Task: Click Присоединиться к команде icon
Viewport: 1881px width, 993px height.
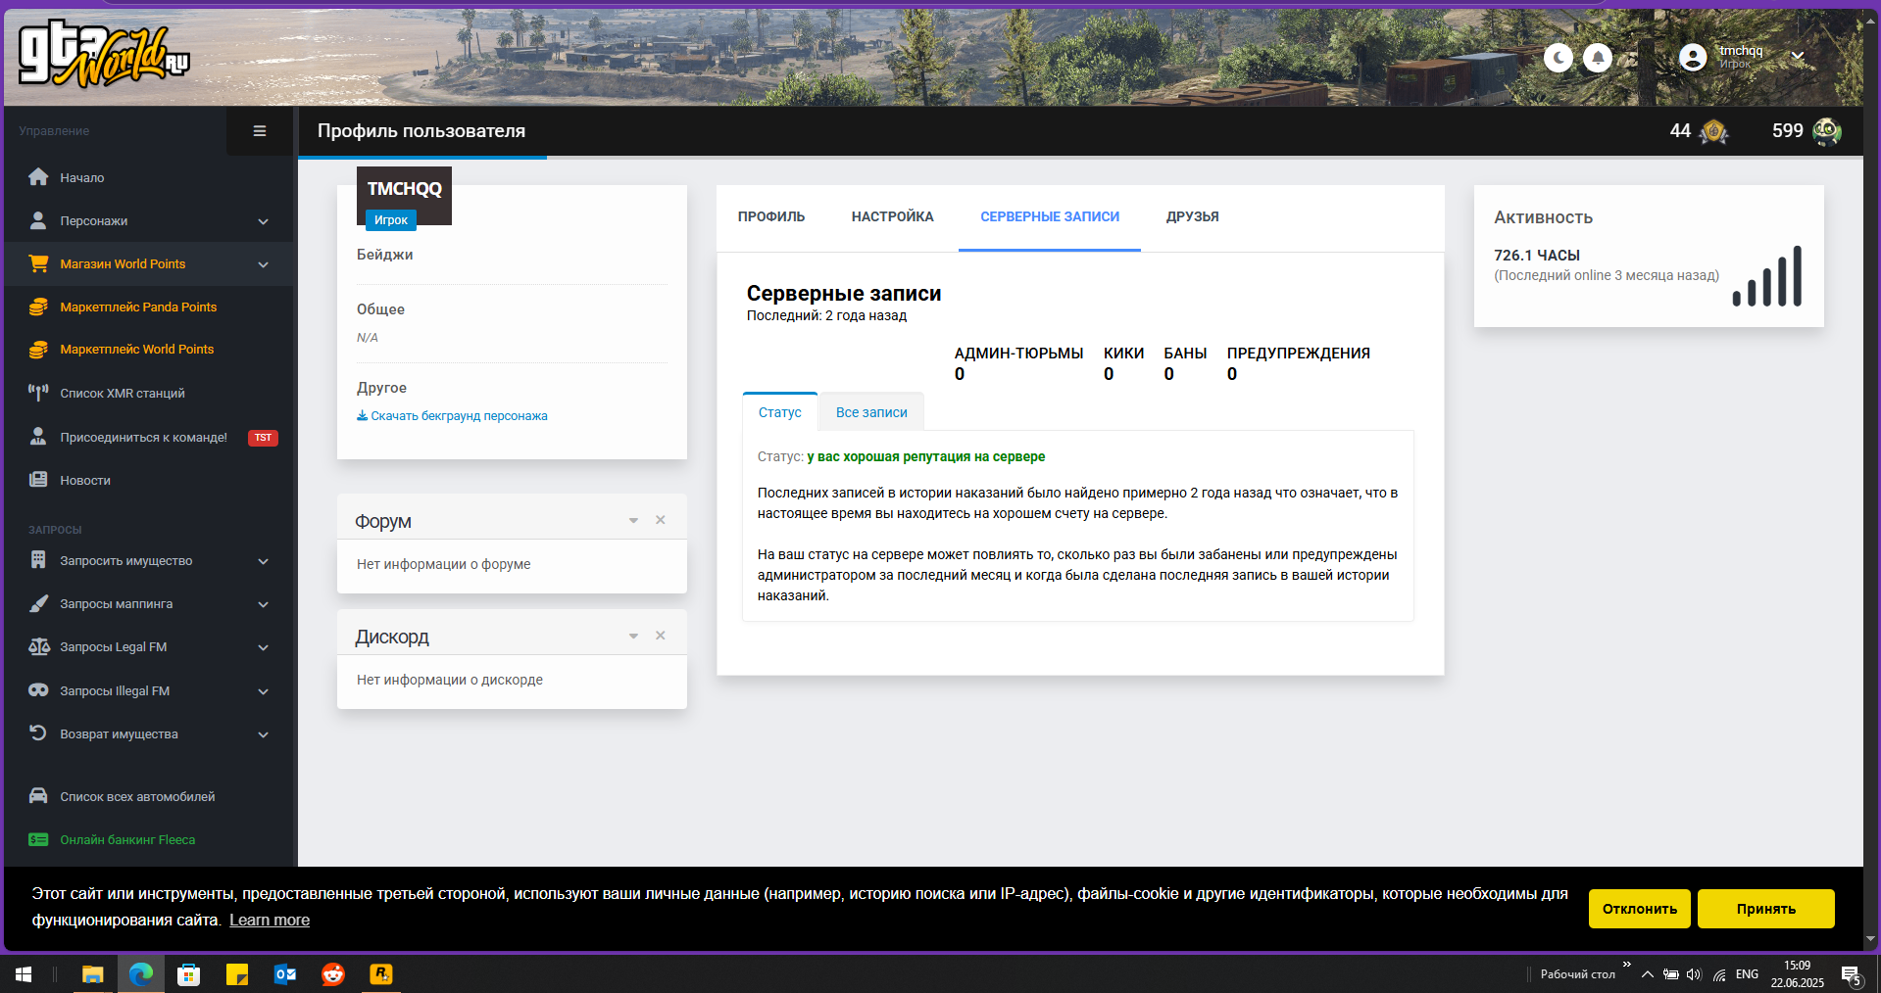Action: coord(38,437)
